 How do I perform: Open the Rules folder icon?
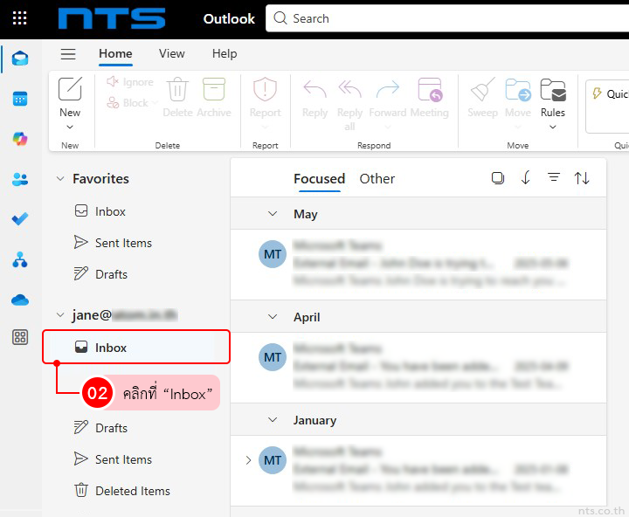click(553, 89)
